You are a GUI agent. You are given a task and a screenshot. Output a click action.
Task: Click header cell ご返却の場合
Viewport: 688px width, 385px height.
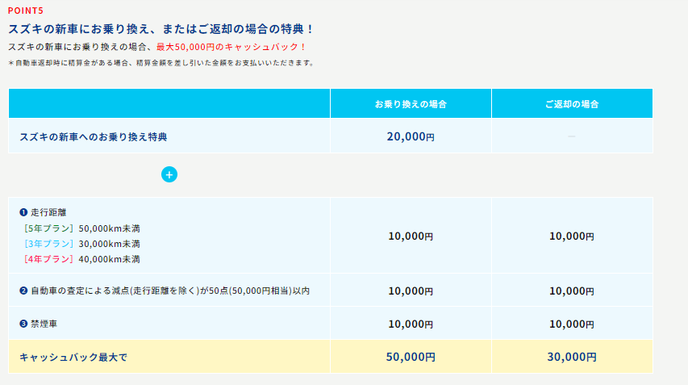pos(572,103)
